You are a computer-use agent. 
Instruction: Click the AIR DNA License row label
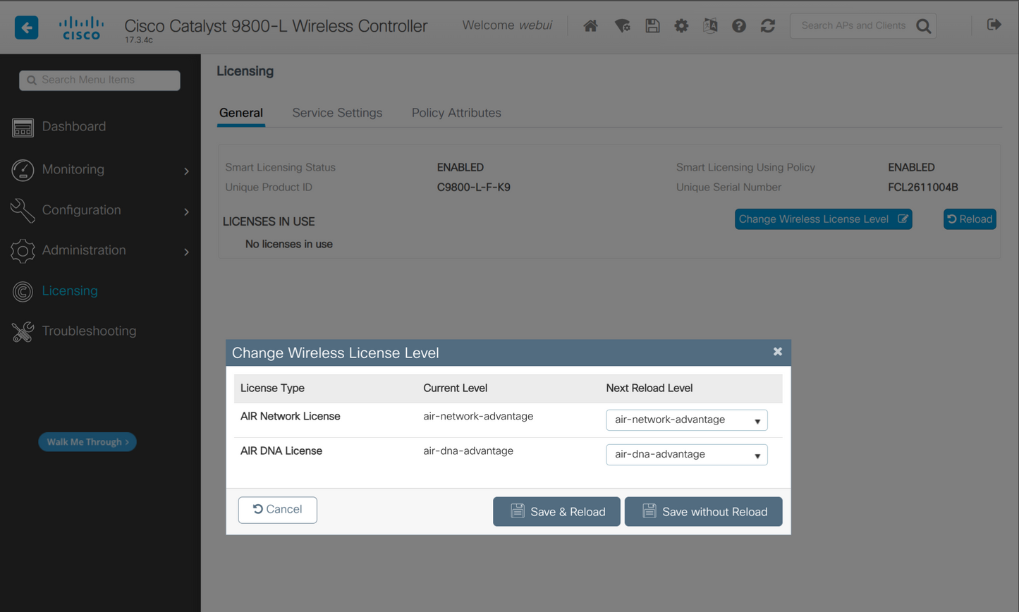(281, 451)
